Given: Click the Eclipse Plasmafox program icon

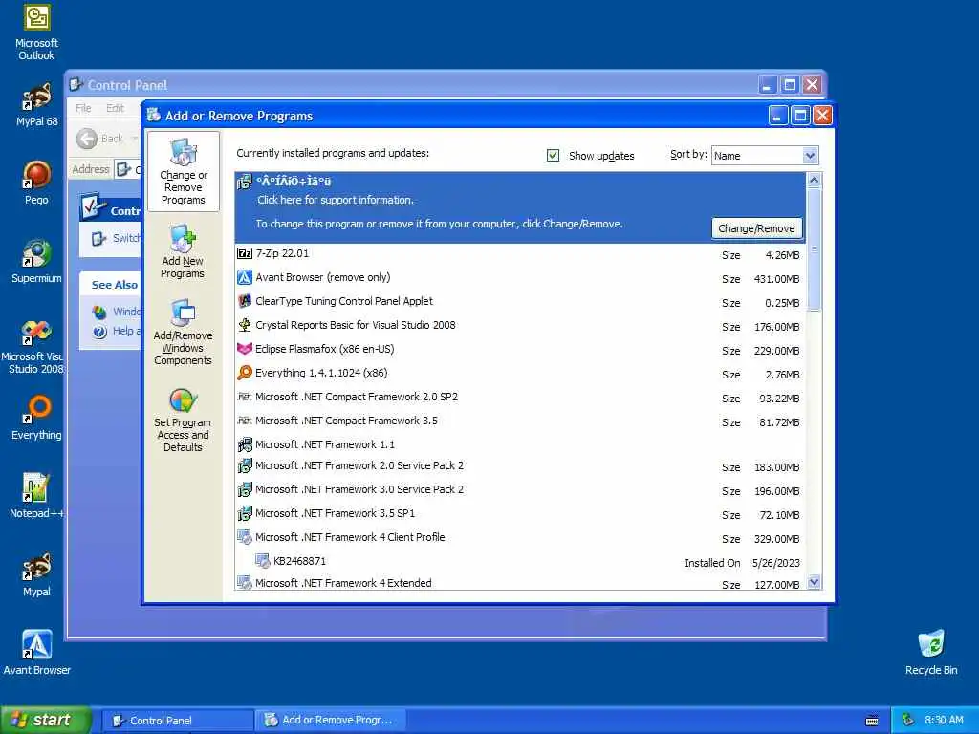Looking at the screenshot, I should pos(245,349).
